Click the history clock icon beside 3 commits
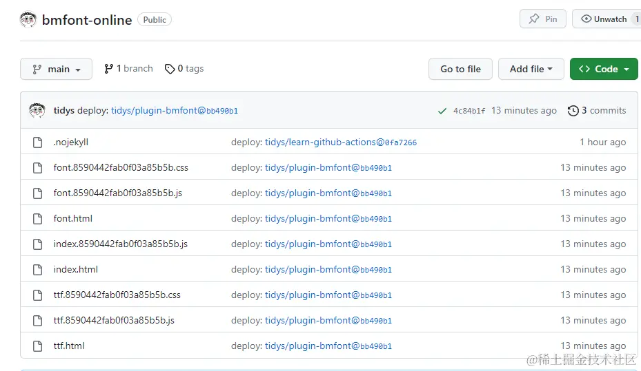 coord(573,111)
